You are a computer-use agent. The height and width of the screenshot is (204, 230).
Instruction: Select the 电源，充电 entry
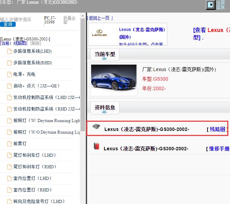[24, 74]
